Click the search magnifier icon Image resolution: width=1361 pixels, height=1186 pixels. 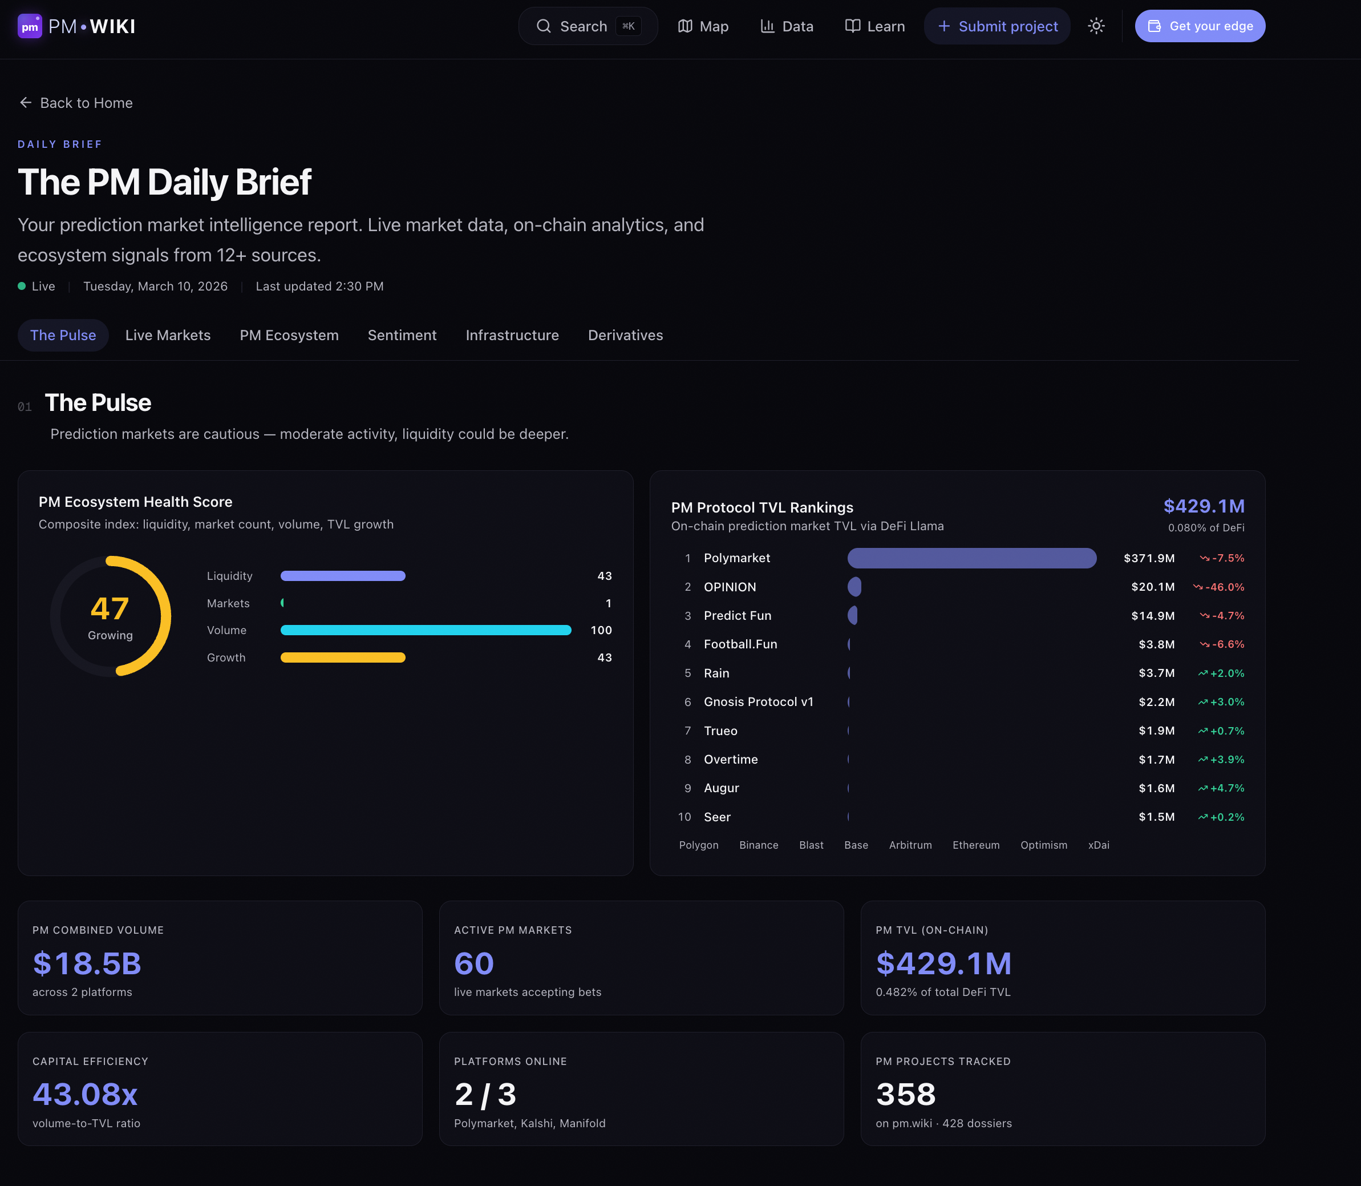(544, 26)
